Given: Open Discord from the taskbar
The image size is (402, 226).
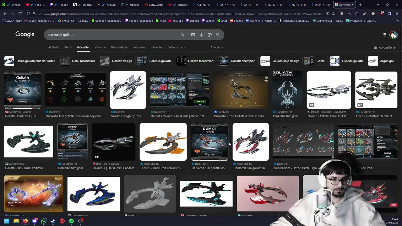Looking at the screenshot, I should pyautogui.click(x=35, y=221).
